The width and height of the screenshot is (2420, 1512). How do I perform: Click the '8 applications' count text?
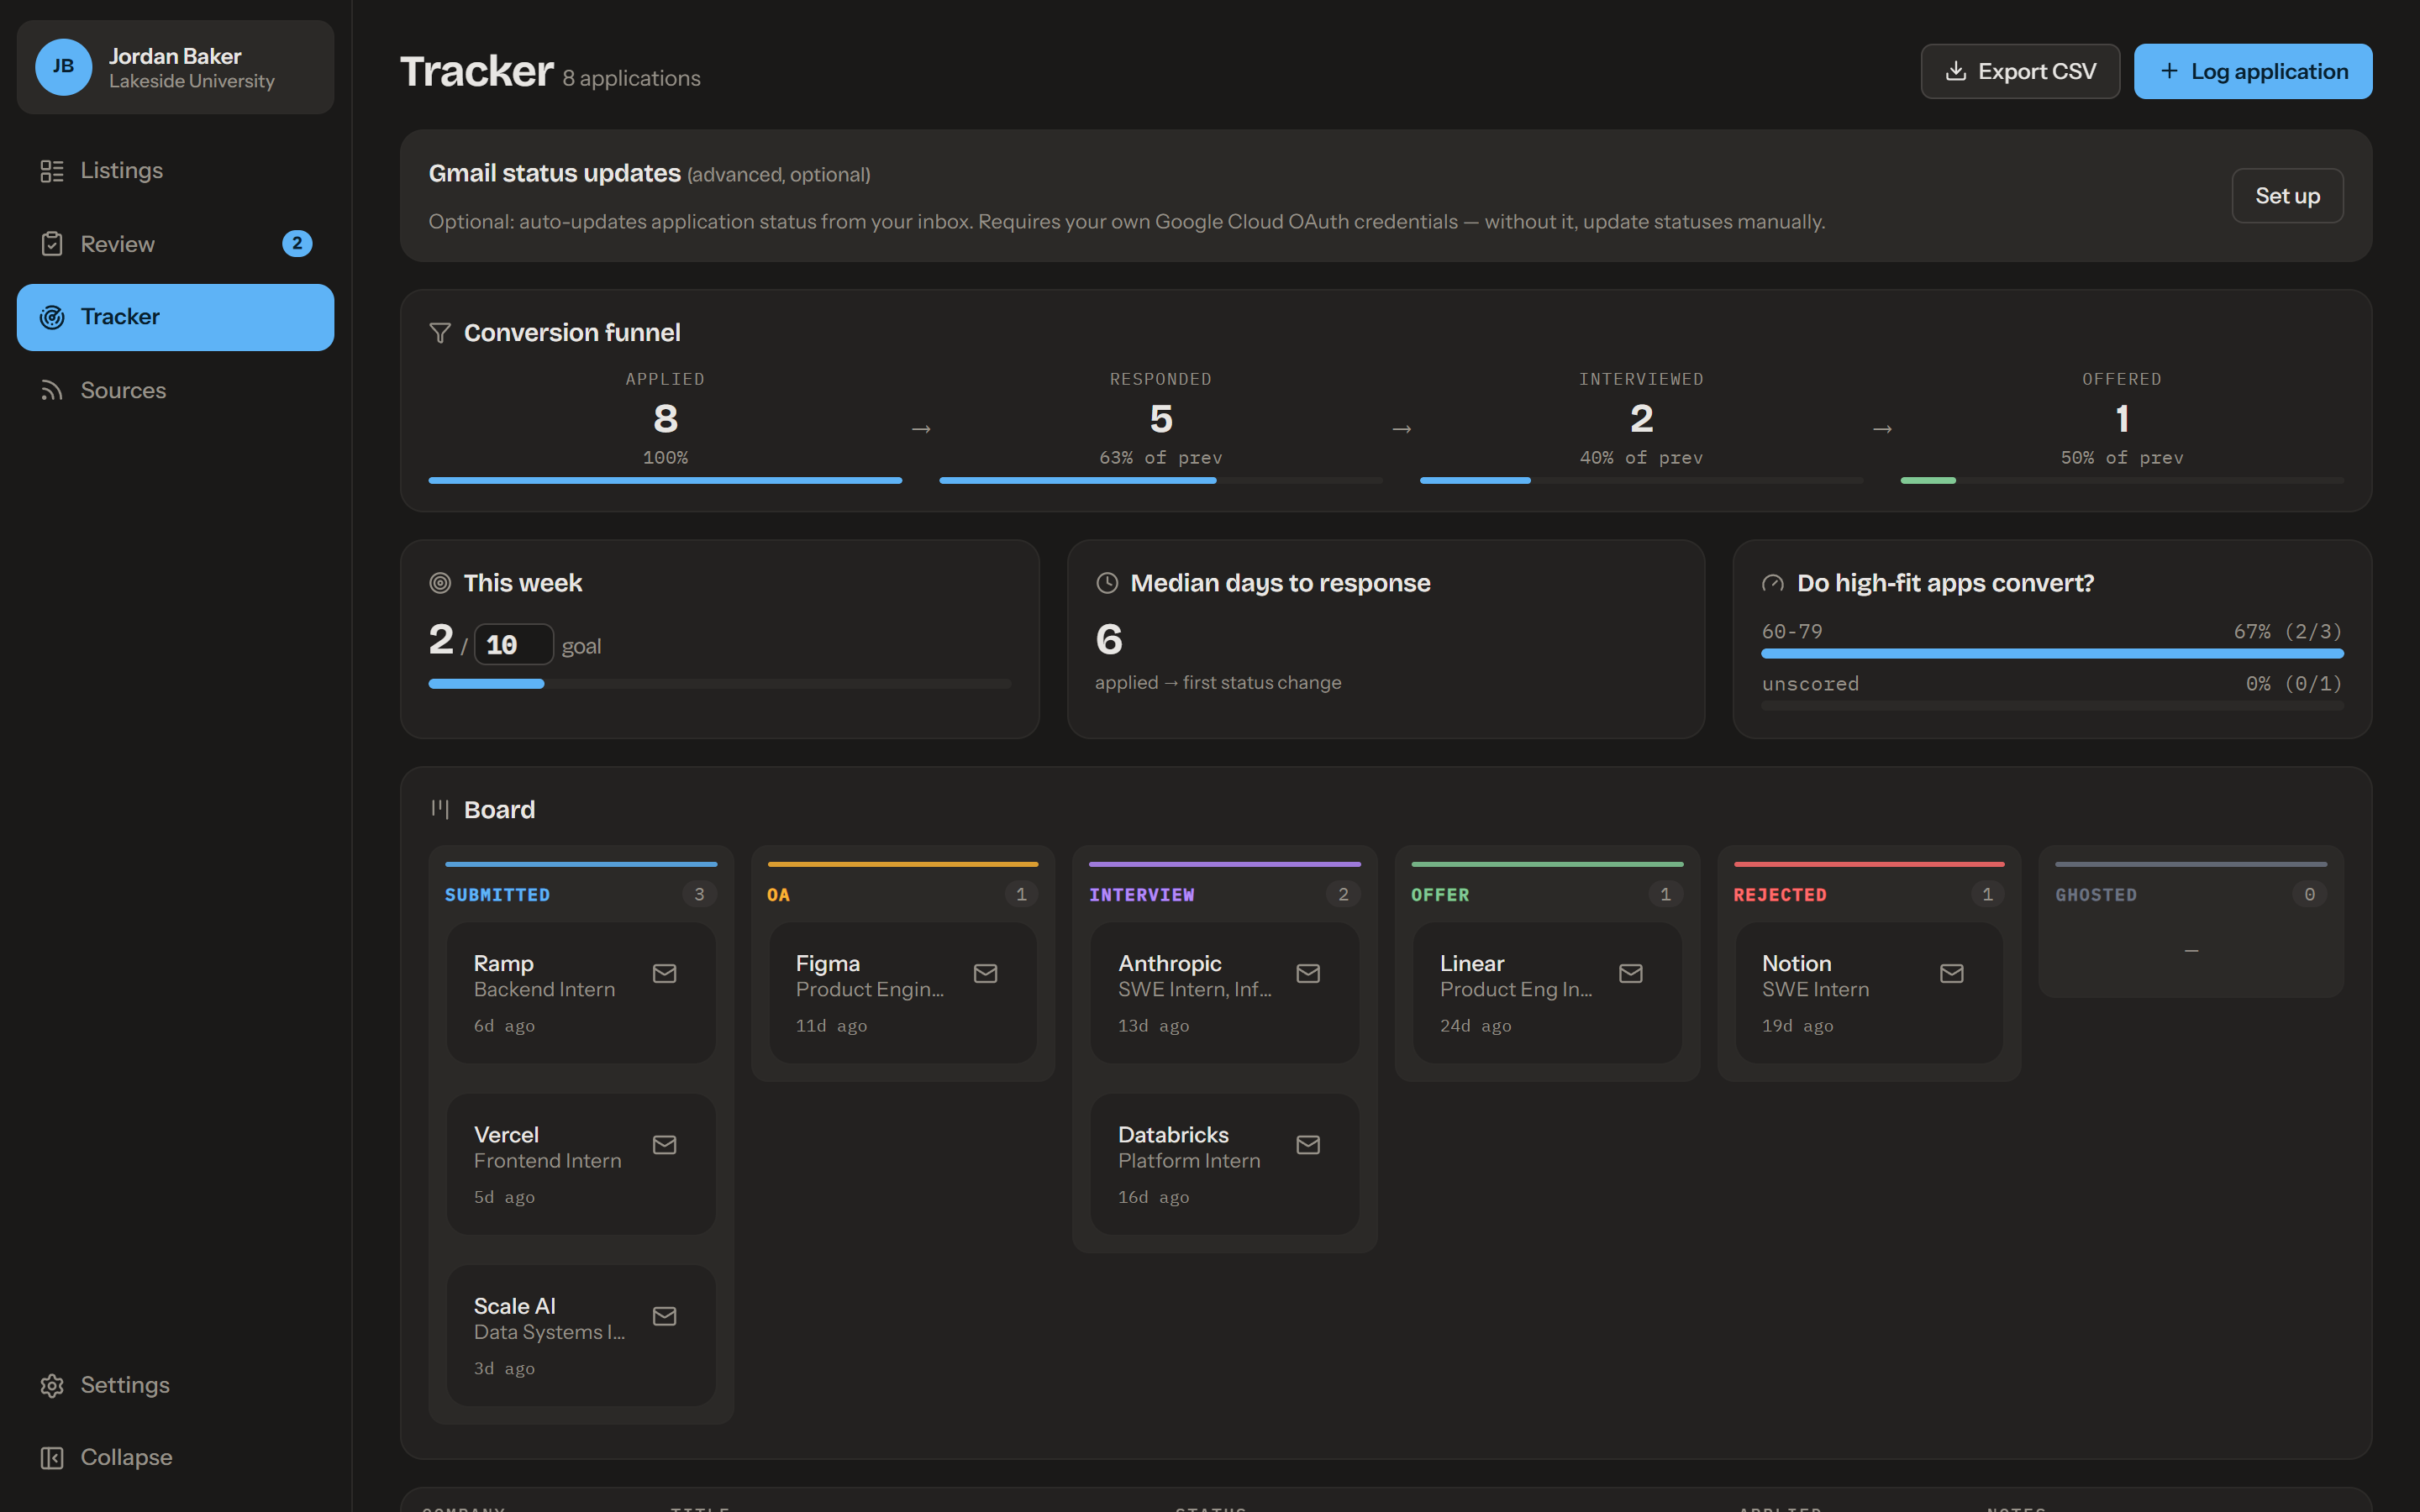[x=631, y=78]
